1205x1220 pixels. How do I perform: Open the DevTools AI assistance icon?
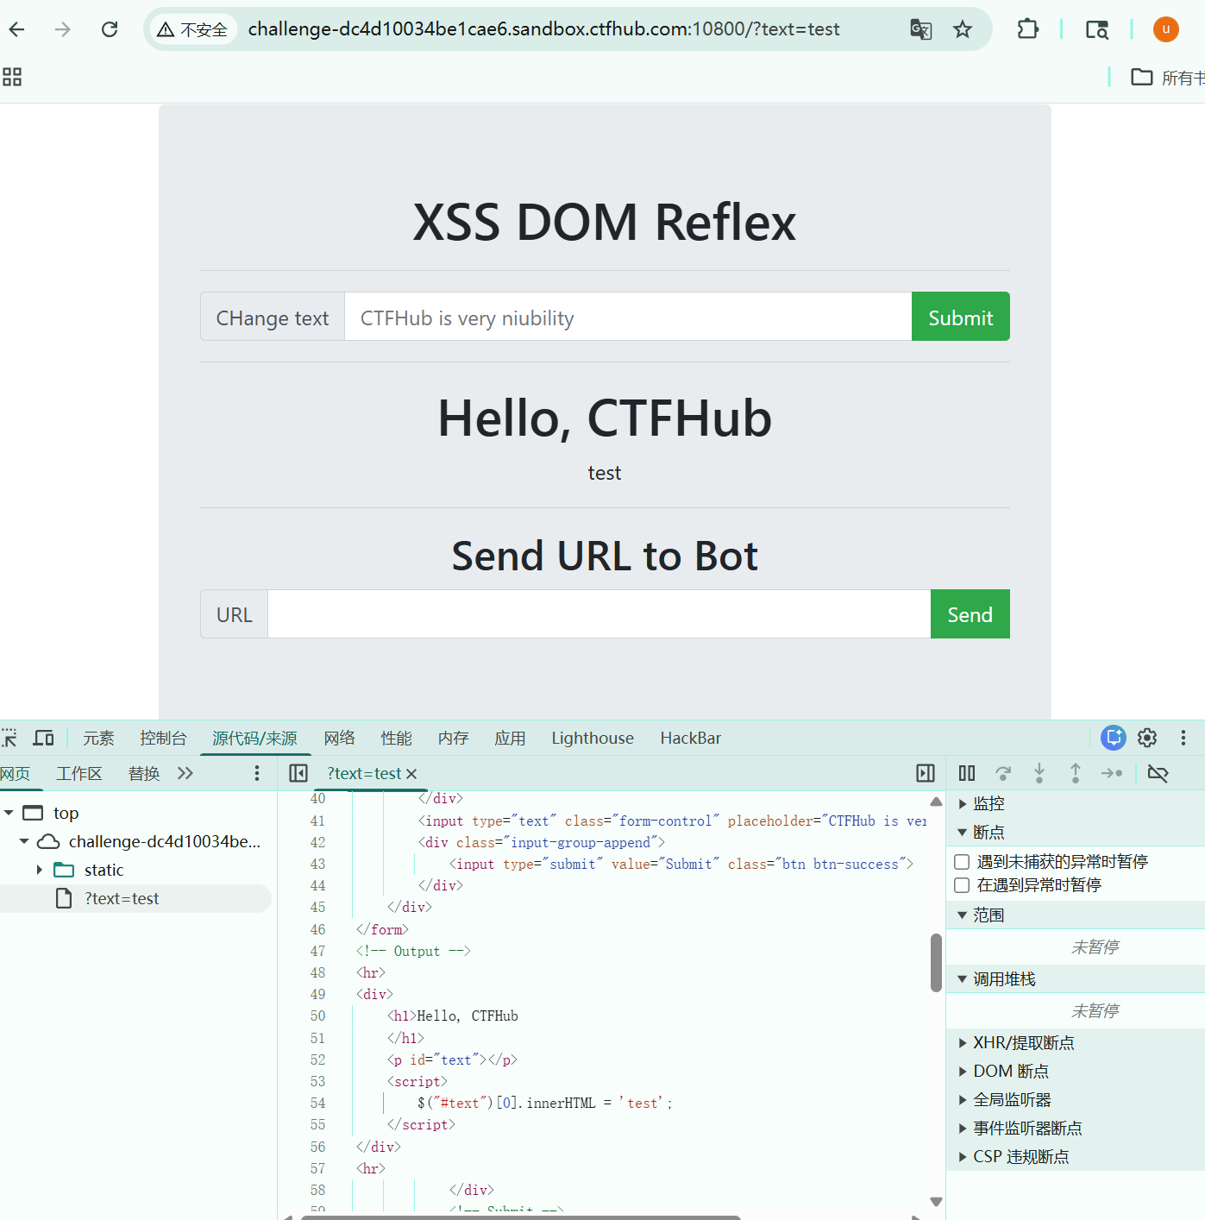1114,738
